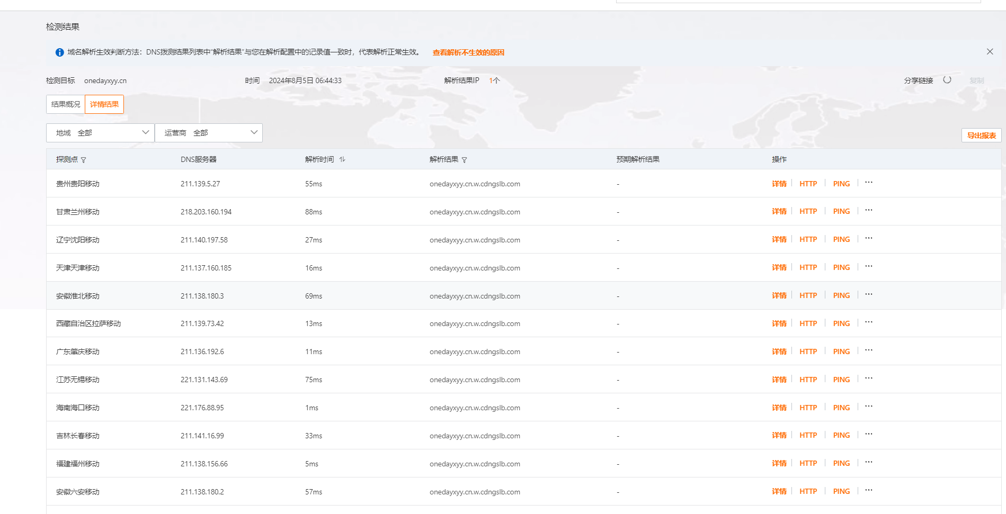
Task: Click the 探测点 column header
Action: click(x=67, y=159)
